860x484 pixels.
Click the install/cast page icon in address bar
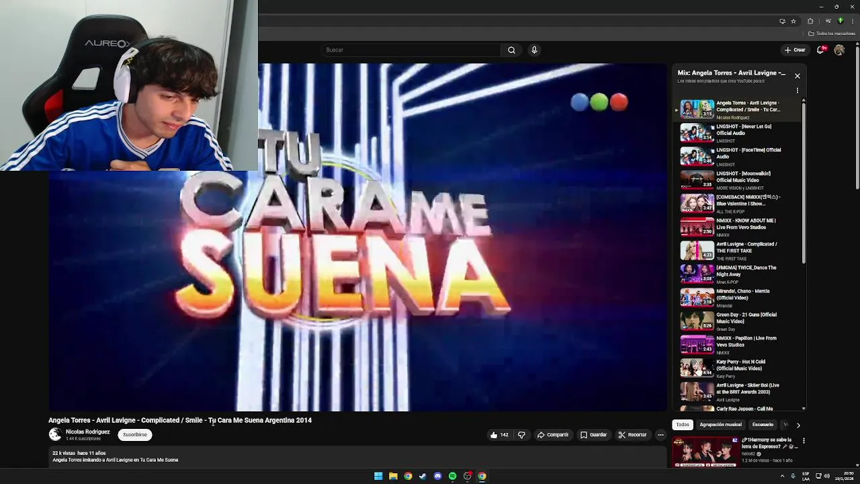[782, 21]
